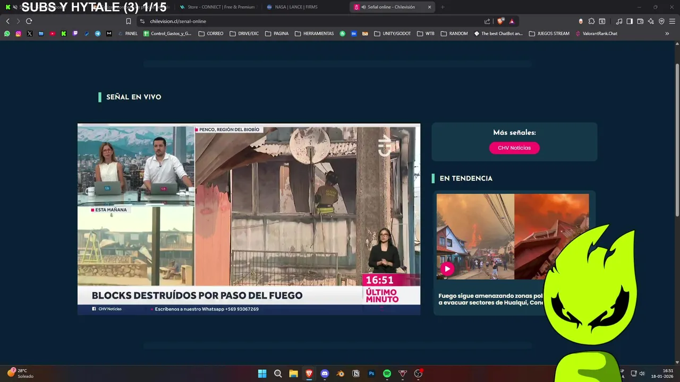The height and width of the screenshot is (382, 680).
Task: Click the address bar URL chilevision.cl/senal-online
Action: [x=178, y=21]
